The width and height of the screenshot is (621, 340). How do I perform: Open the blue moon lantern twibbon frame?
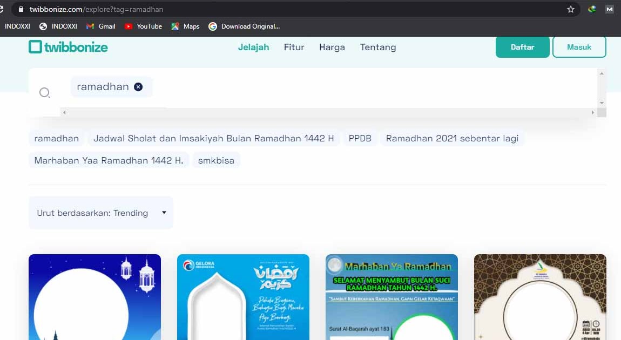click(94, 297)
